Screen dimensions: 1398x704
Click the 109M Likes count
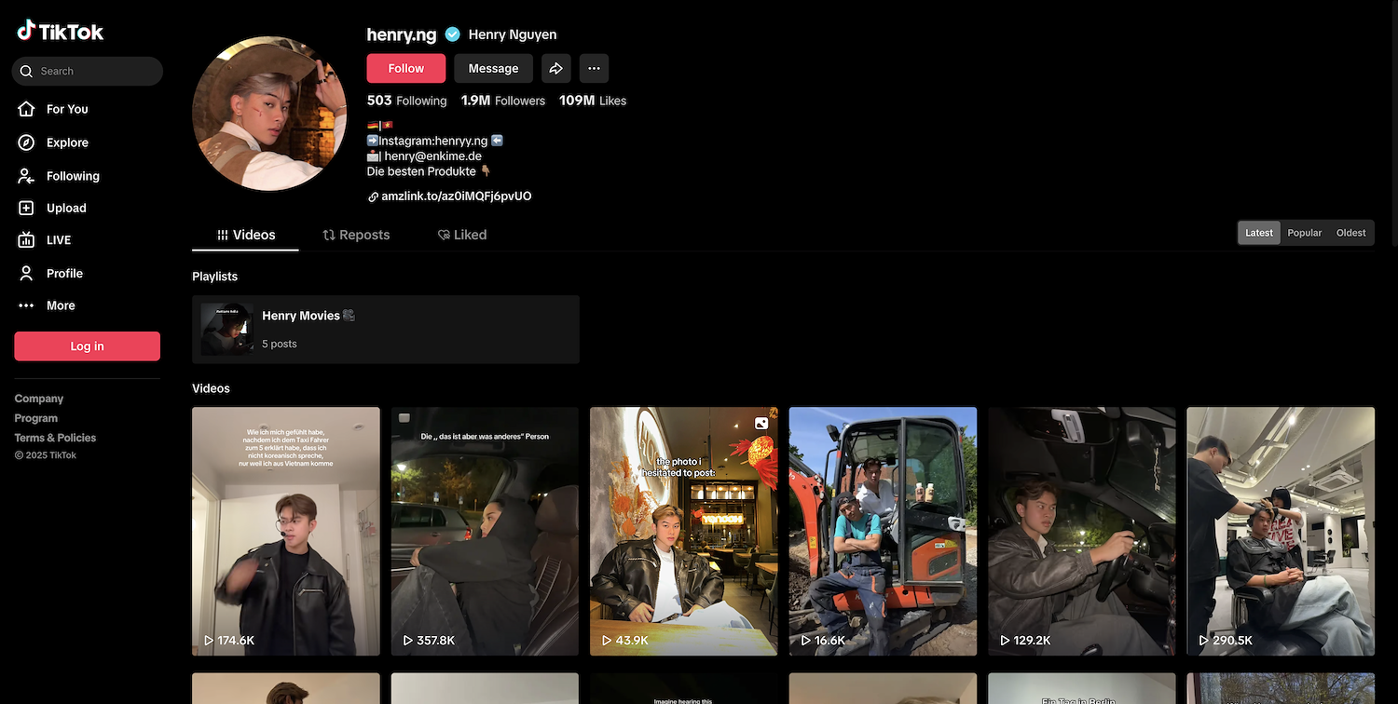(593, 101)
